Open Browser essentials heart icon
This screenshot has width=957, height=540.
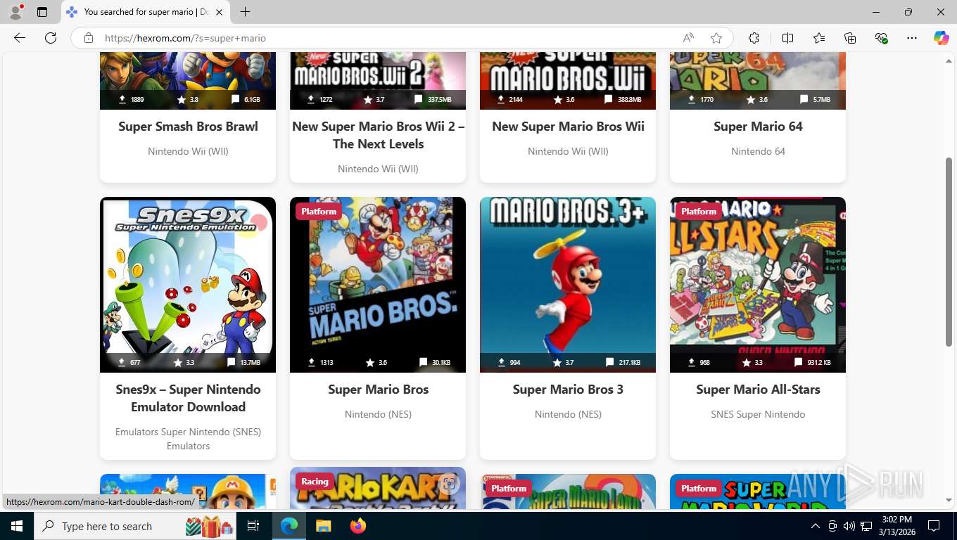[x=881, y=38]
